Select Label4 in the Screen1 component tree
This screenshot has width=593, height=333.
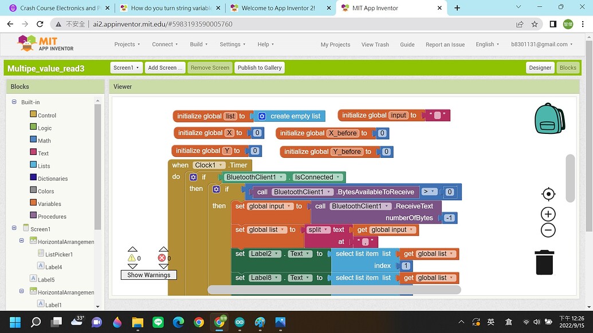53,267
